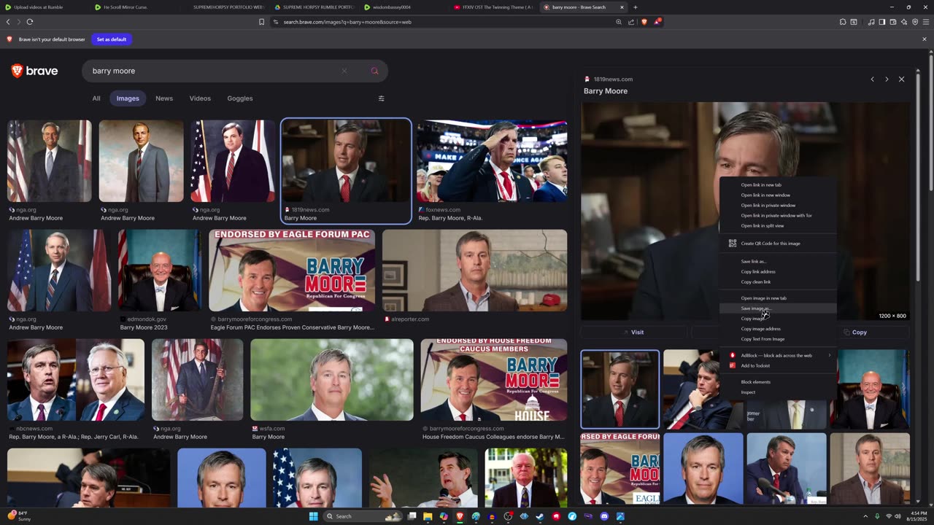Choose 'Save image as...' from context menu

(778, 308)
